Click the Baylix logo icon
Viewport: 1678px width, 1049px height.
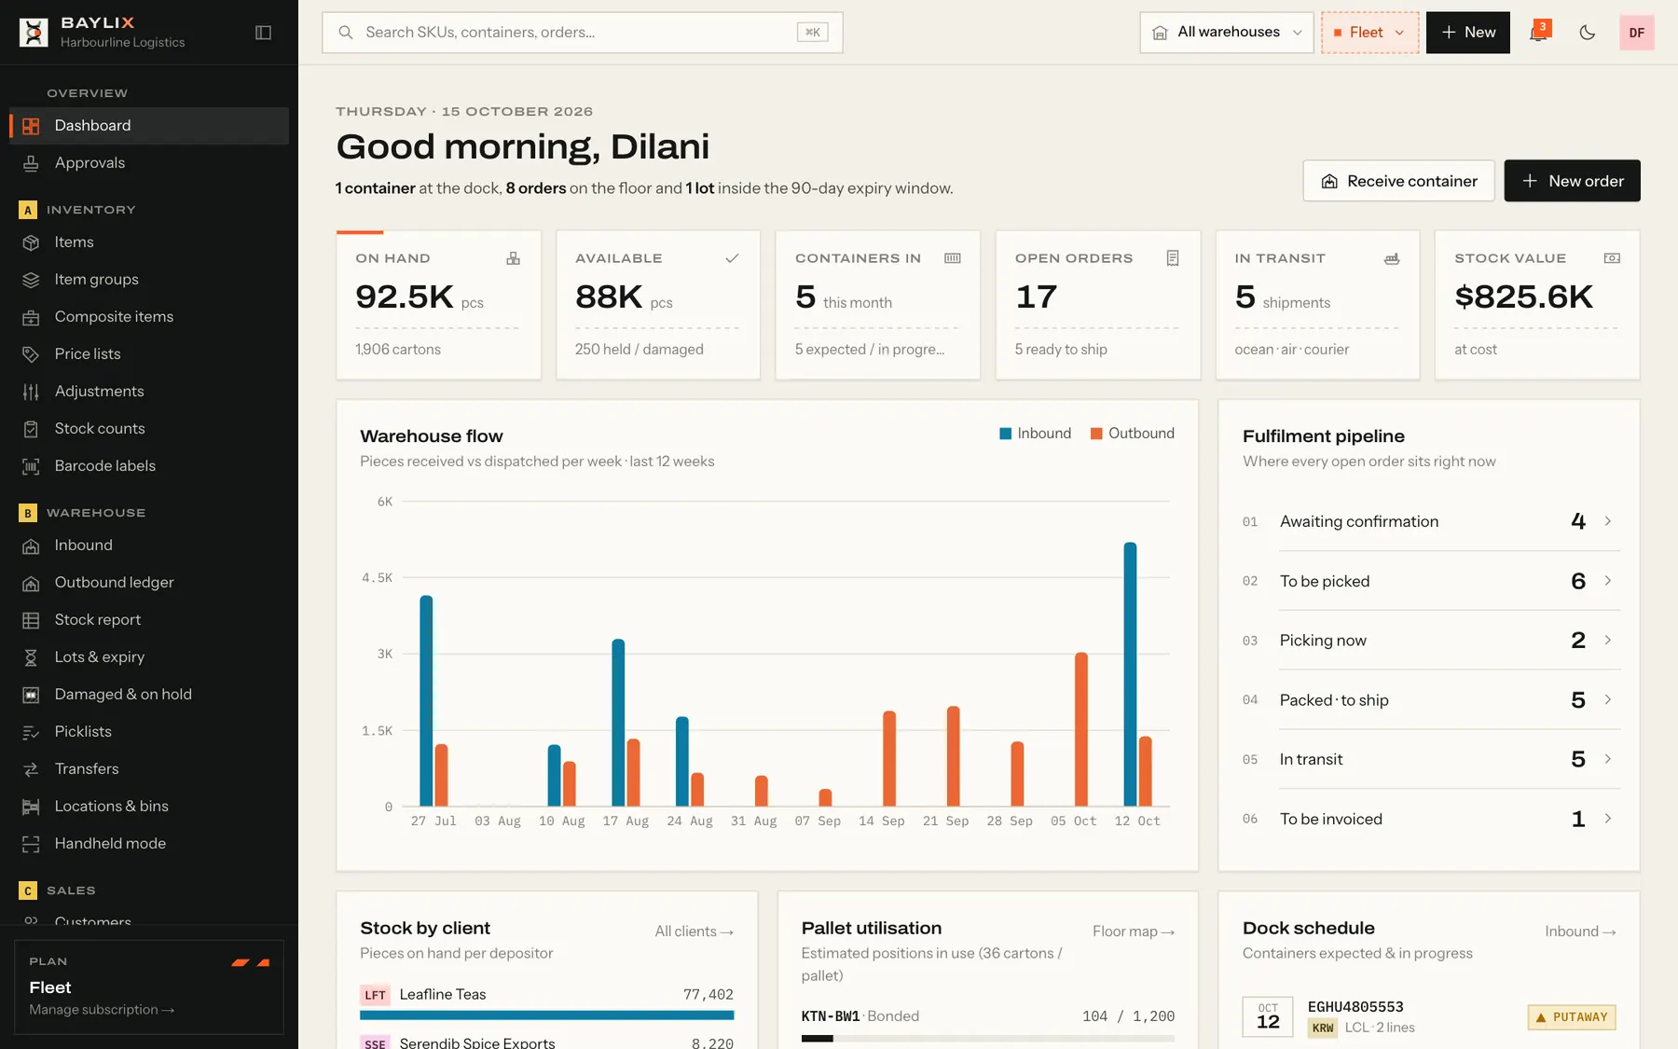pos(34,33)
